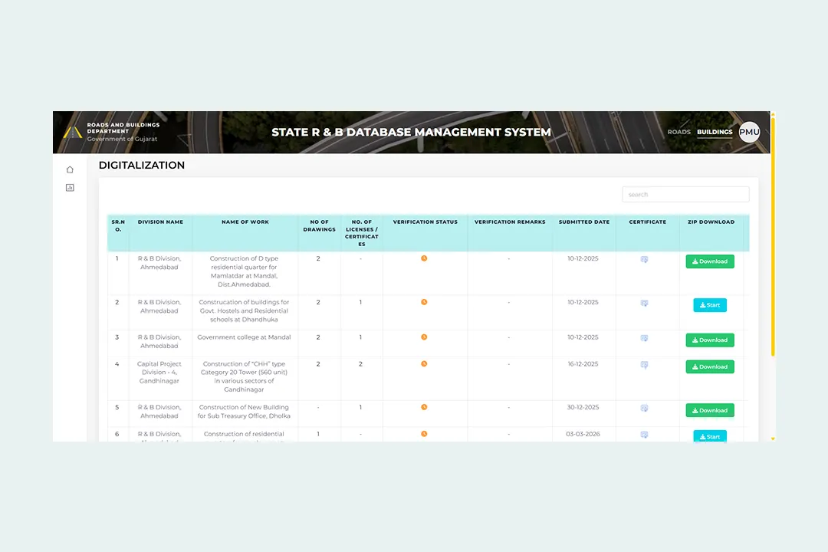Click the pending verification status icon on row 1

click(424, 258)
